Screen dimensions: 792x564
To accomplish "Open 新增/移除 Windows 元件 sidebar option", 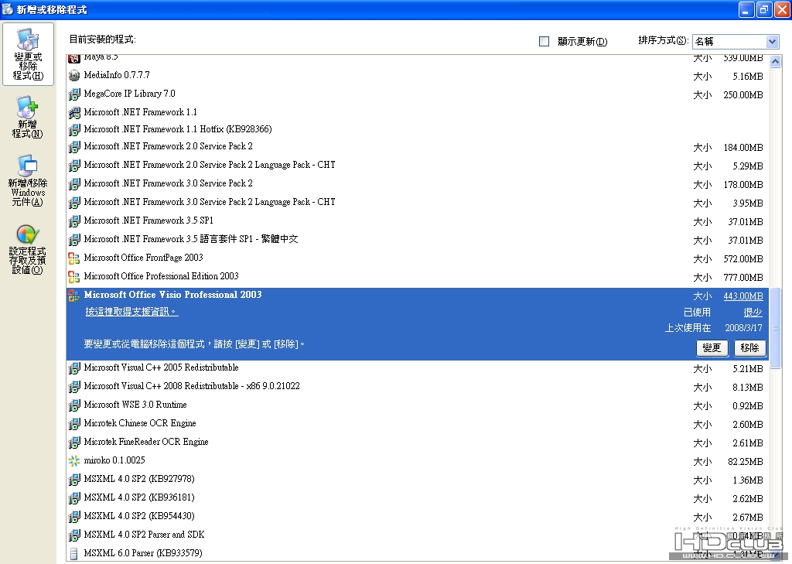I will (x=28, y=180).
